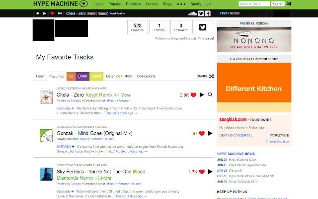Select the orange Up tab
Image resolution: width=318 pixels, height=199 pixels.
(x=71, y=76)
